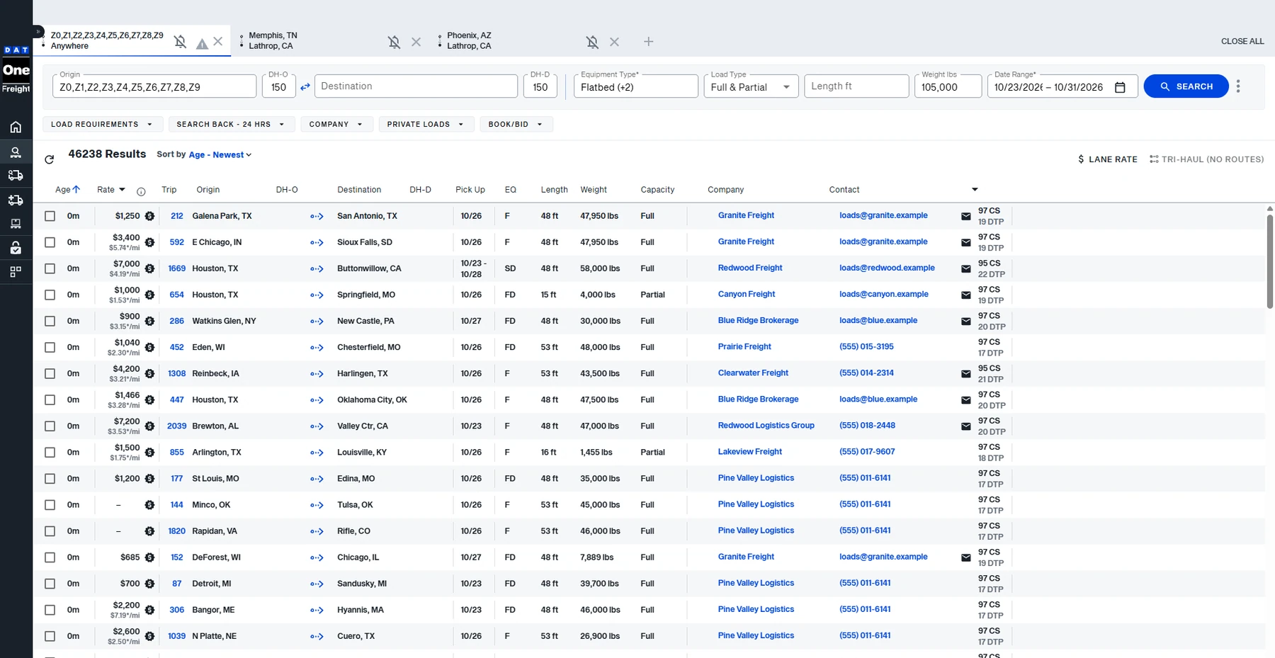Run the load Search button
Screen dimensions: 1275x658
[x=1186, y=86]
